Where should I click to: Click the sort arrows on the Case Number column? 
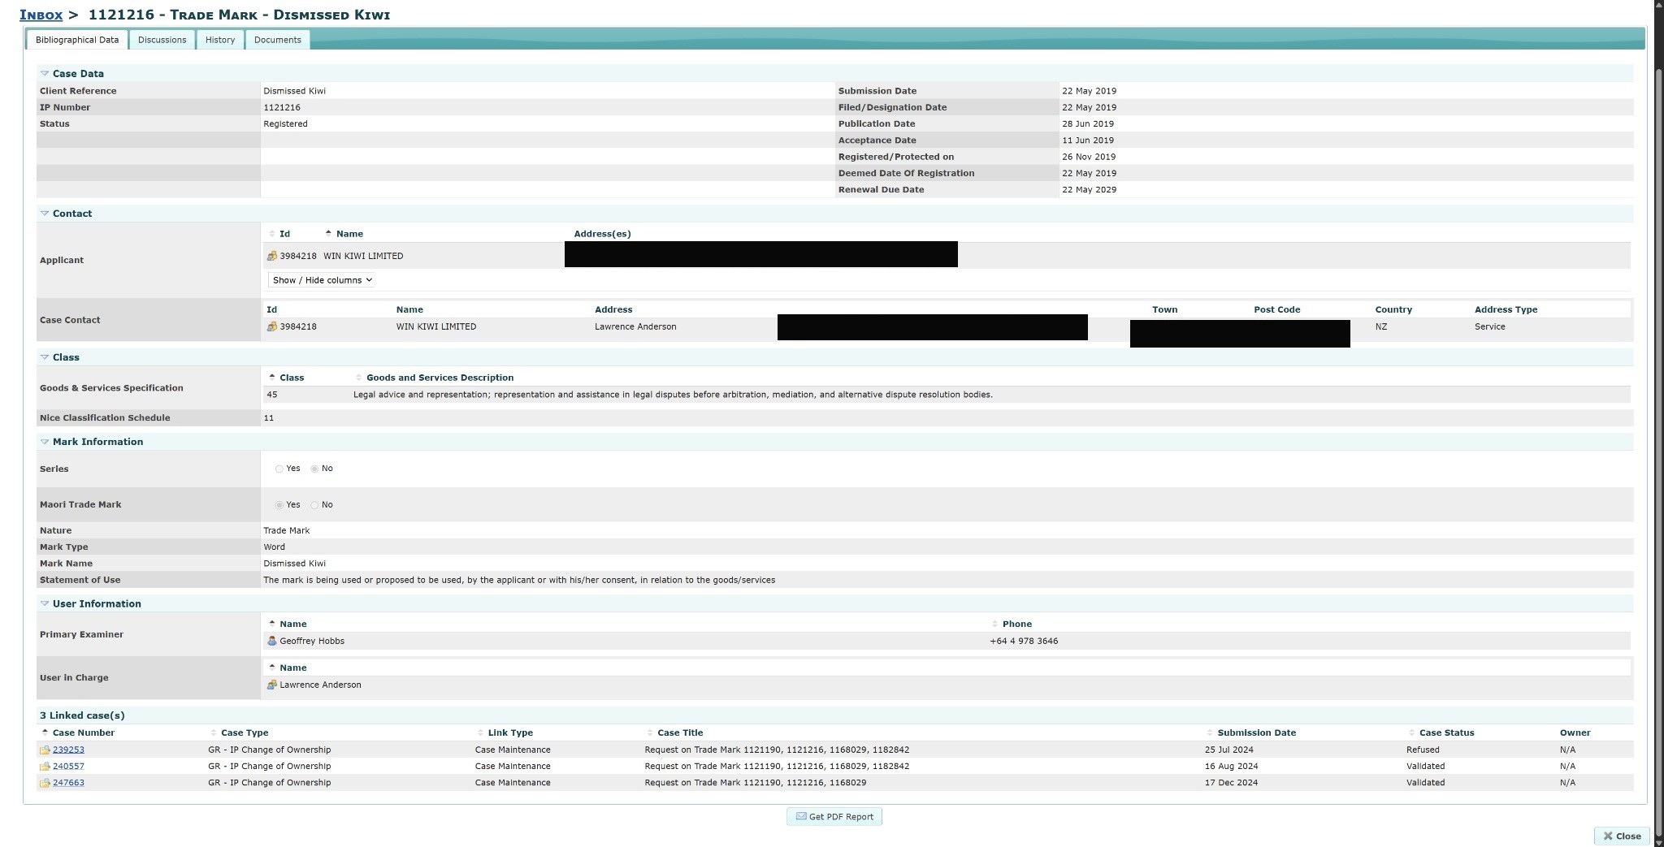pos(45,732)
